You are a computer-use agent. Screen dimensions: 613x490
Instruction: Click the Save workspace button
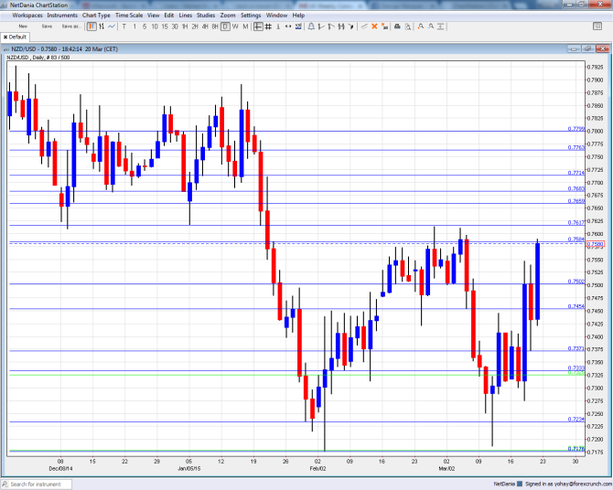(47, 27)
